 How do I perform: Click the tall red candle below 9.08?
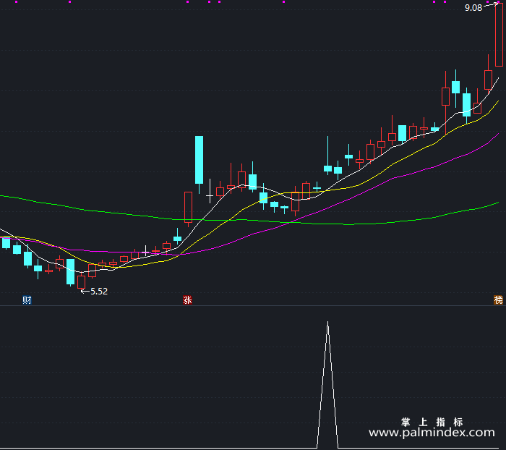(499, 35)
